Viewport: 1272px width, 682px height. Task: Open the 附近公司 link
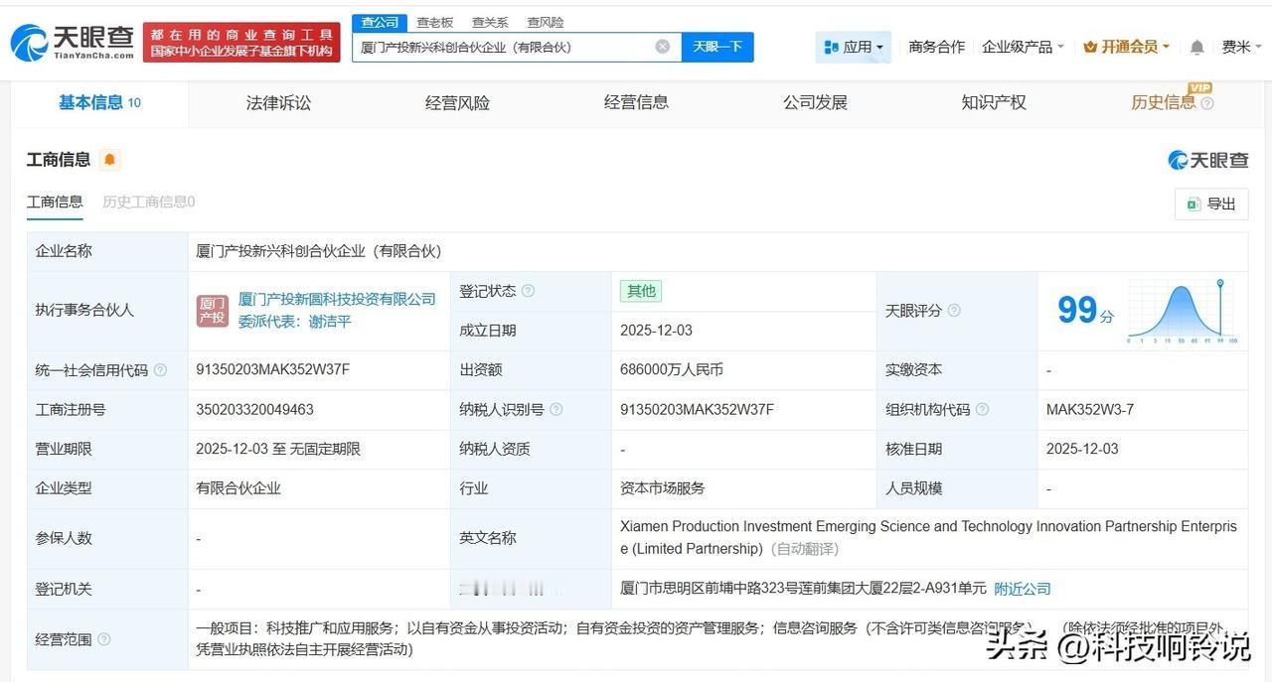point(1021,588)
